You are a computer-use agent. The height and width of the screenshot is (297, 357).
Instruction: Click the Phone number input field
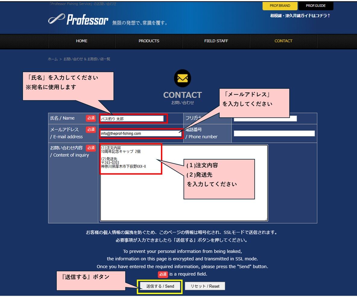coord(274,134)
